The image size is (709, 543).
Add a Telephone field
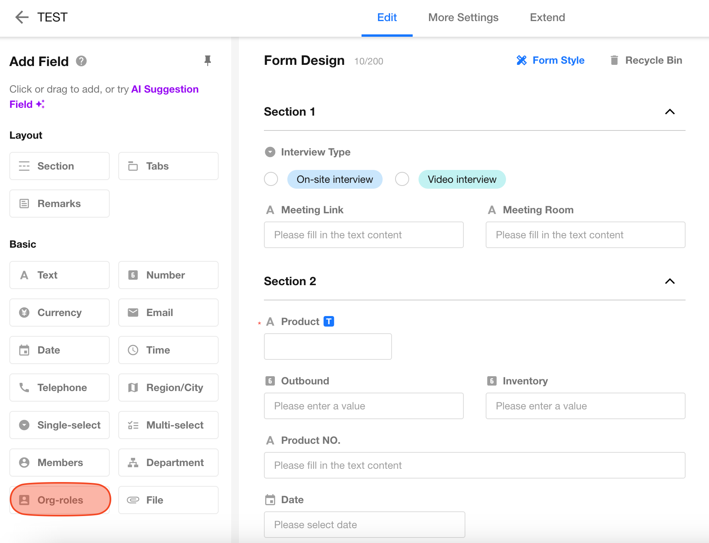59,388
